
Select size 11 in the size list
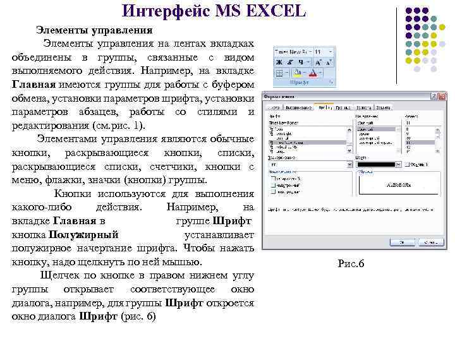point(420,143)
